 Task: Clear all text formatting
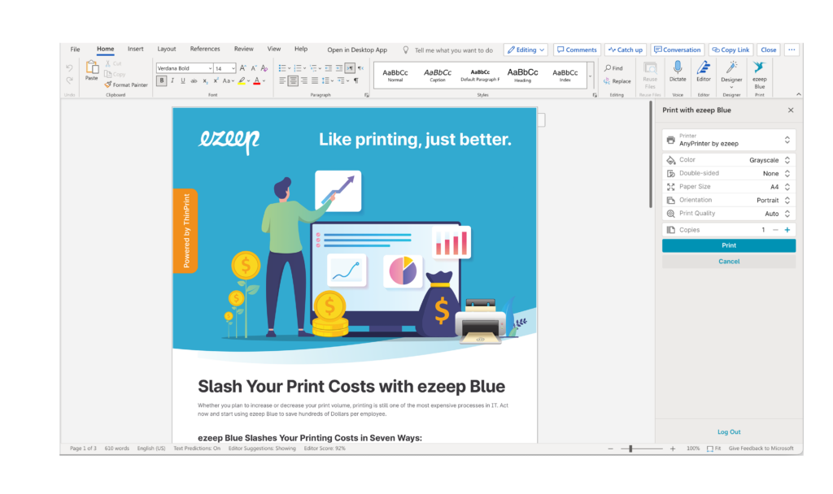pos(264,68)
